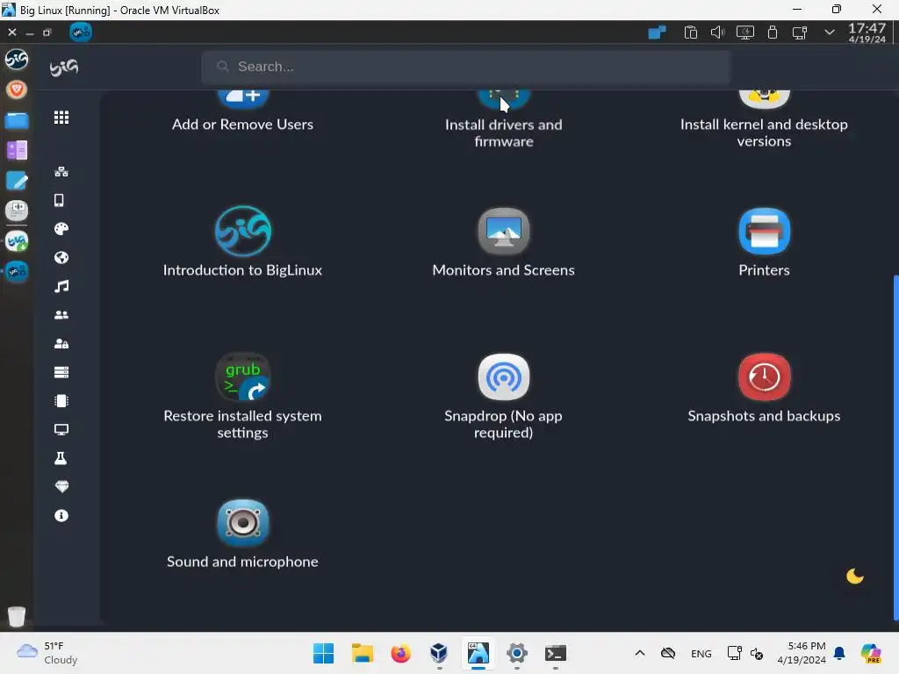Select the network category icon in sidebar
The image size is (899, 674).
[61, 171]
